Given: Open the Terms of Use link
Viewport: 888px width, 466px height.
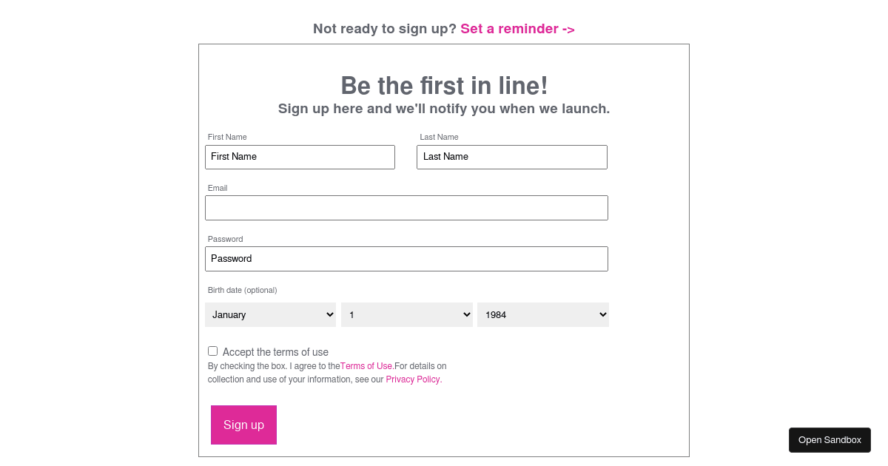Looking at the screenshot, I should pyautogui.click(x=366, y=365).
